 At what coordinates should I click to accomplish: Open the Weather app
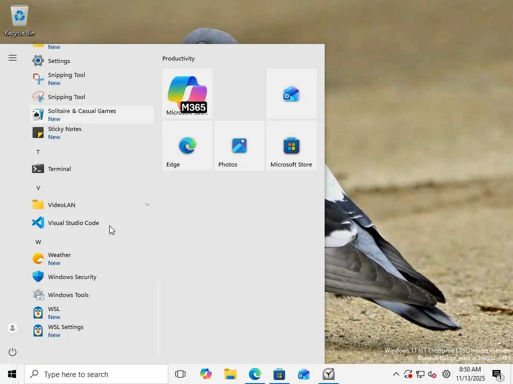[92, 258]
